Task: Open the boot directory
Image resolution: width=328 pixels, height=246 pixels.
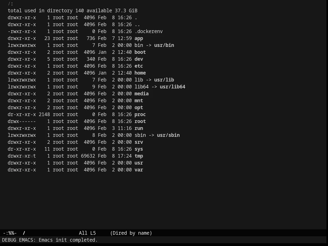Action: pyautogui.click(x=140, y=52)
